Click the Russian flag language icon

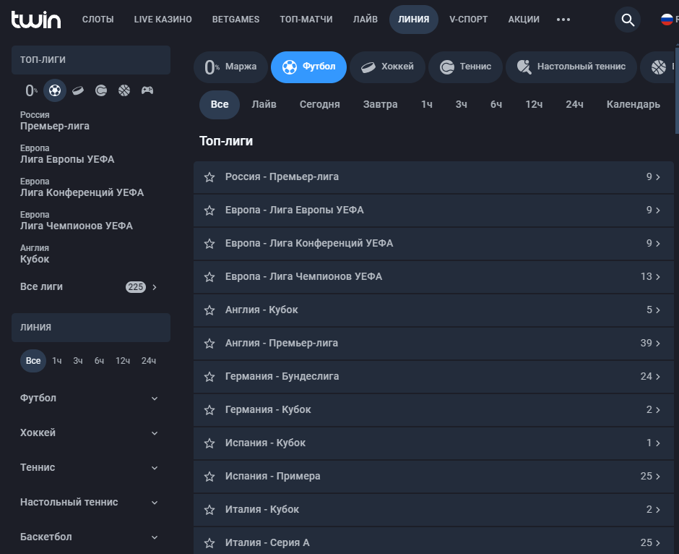click(667, 20)
